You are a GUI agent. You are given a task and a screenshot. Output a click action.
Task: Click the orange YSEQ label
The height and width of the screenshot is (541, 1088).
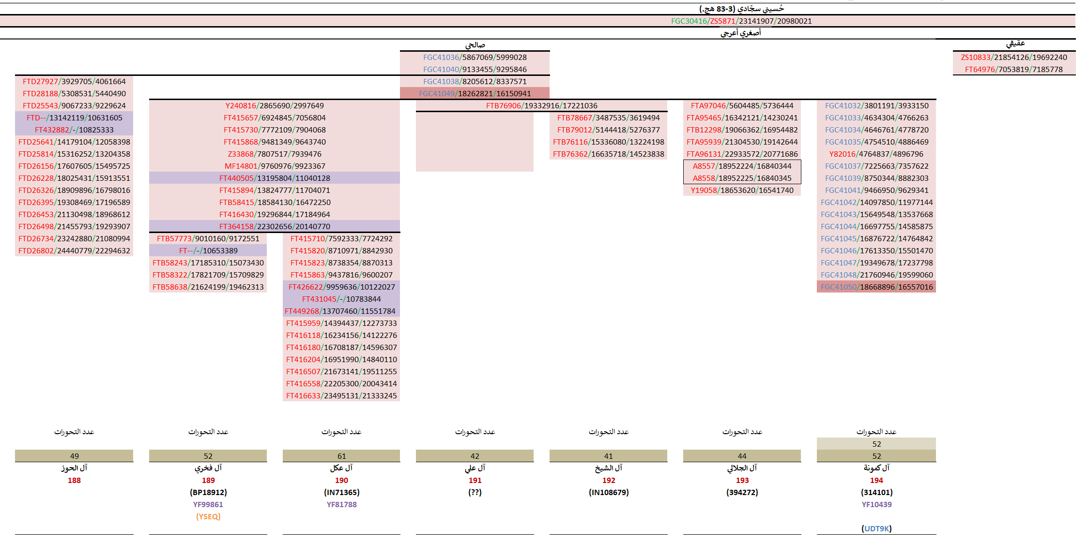(208, 516)
